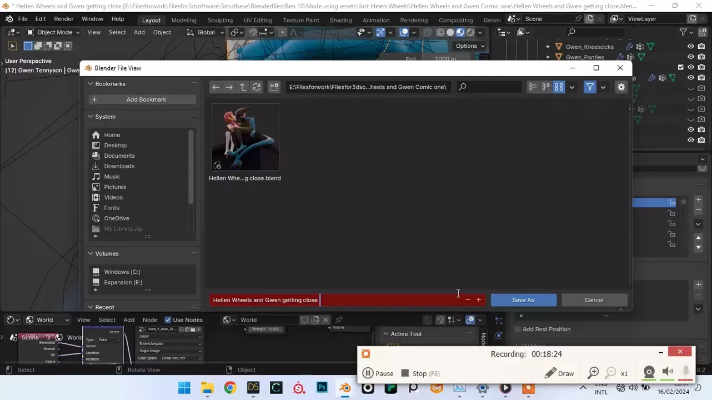Toggle file filter funnel button
Viewport: 712px width, 400px height.
(590, 87)
